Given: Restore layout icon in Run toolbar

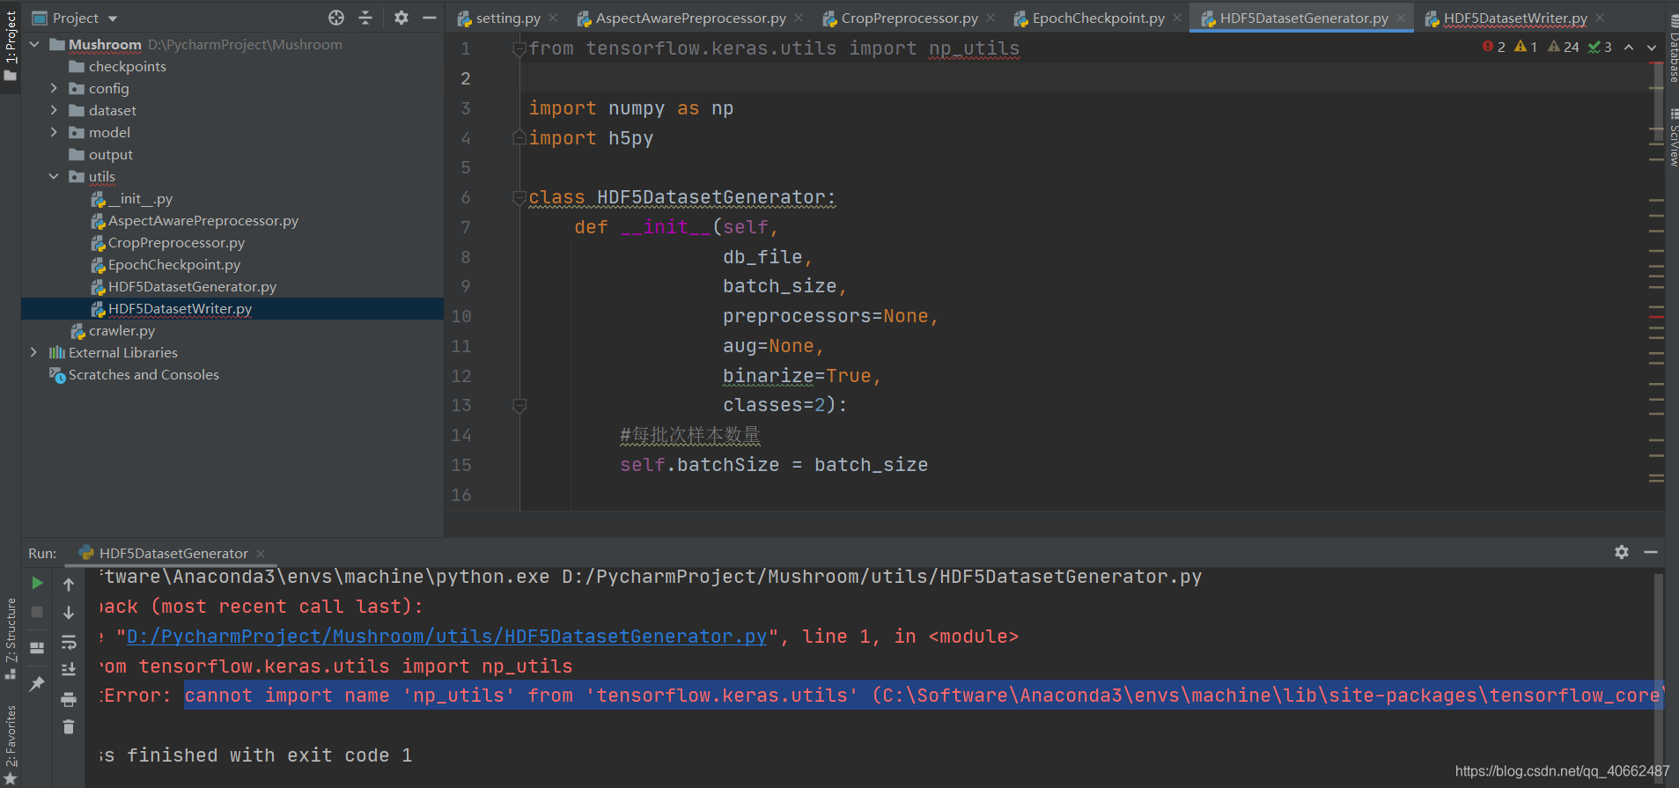Looking at the screenshot, I should (37, 648).
